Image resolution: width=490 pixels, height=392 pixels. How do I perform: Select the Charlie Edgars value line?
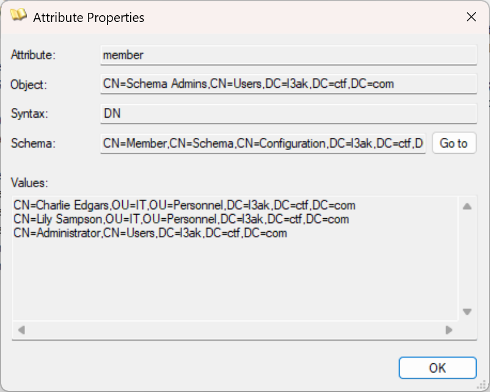coord(185,205)
